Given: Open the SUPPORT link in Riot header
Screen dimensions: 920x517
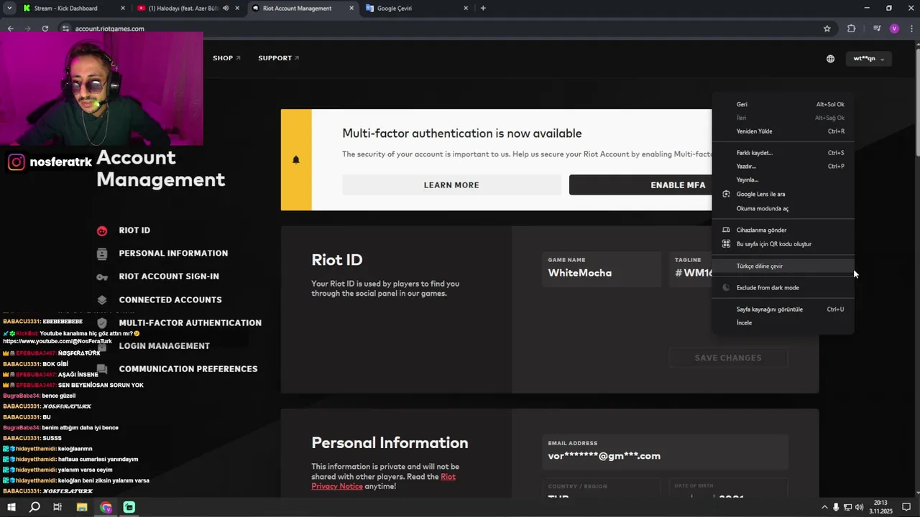Looking at the screenshot, I should pyautogui.click(x=279, y=58).
